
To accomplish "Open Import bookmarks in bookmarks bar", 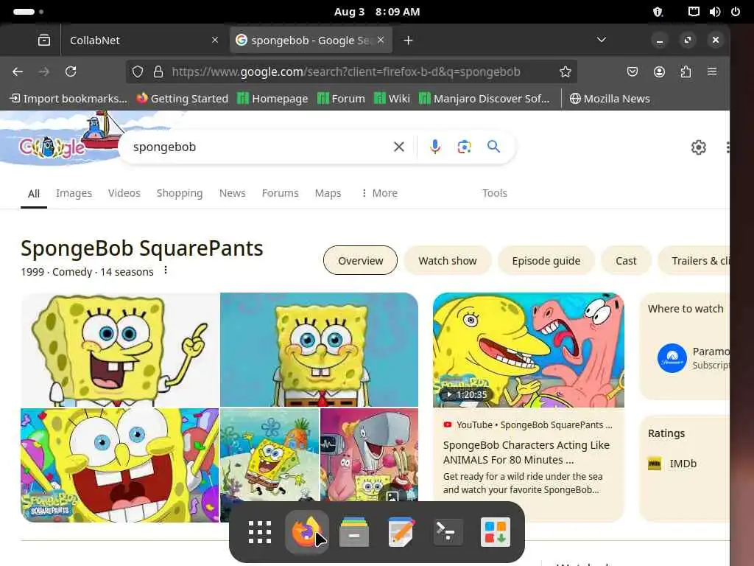I will (x=68, y=98).
